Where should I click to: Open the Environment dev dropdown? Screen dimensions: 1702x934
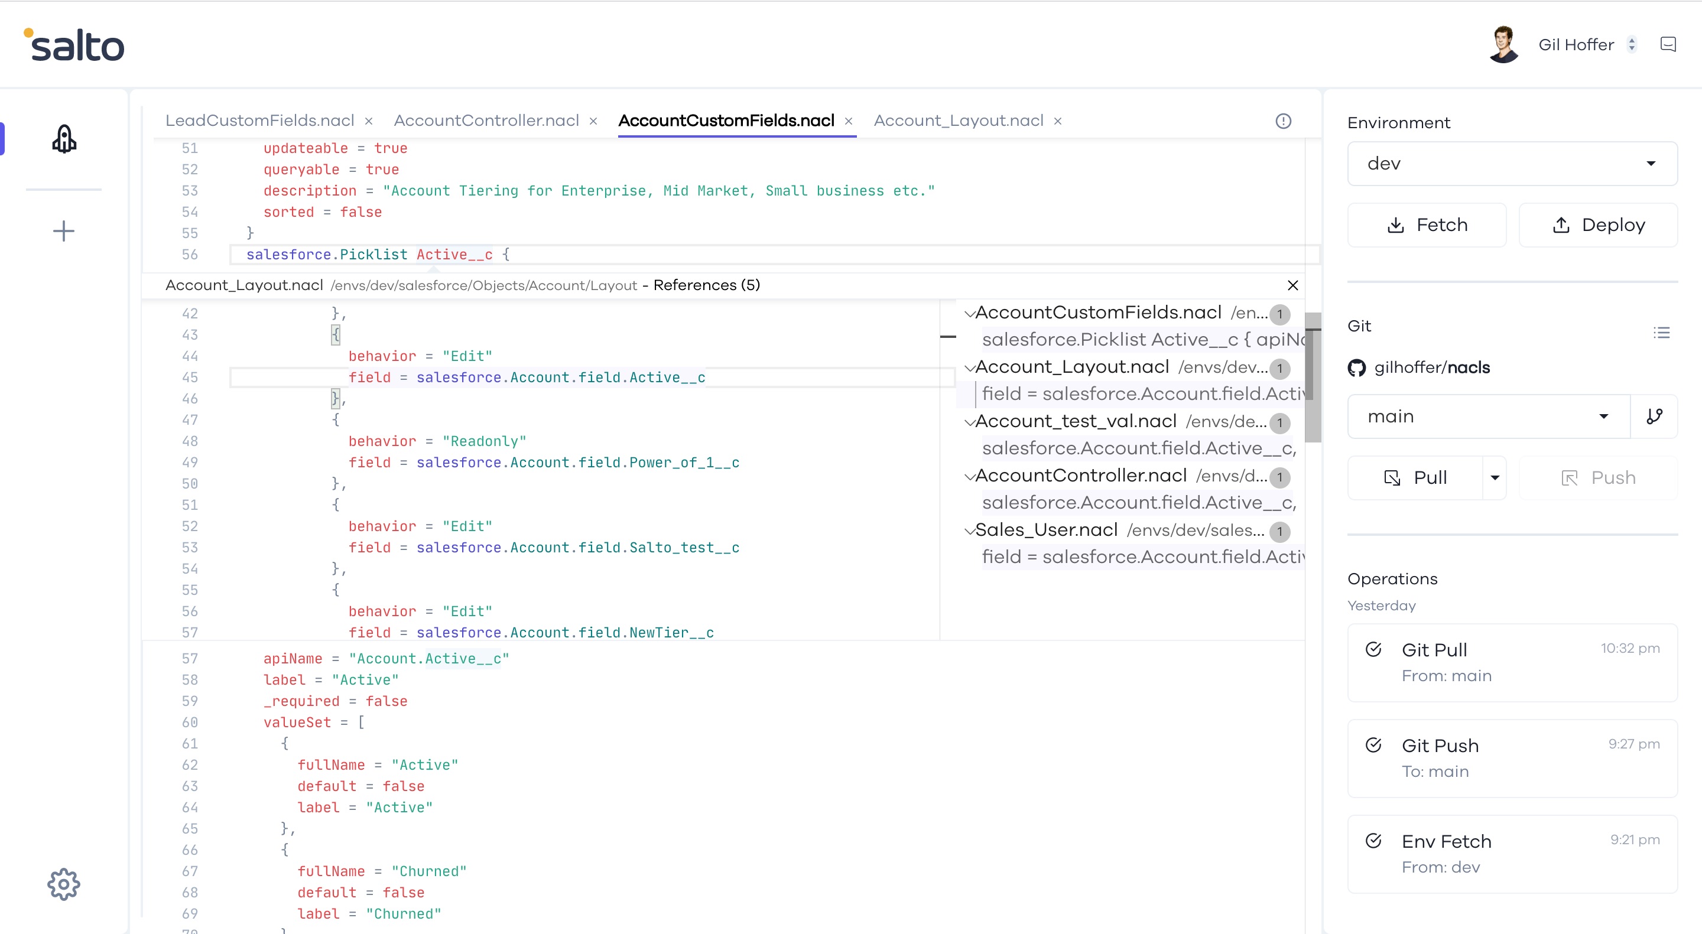point(1512,163)
